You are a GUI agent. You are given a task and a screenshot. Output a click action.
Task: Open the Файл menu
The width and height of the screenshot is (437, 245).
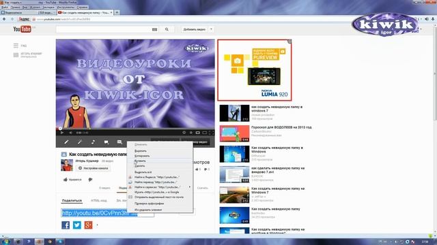point(5,7)
